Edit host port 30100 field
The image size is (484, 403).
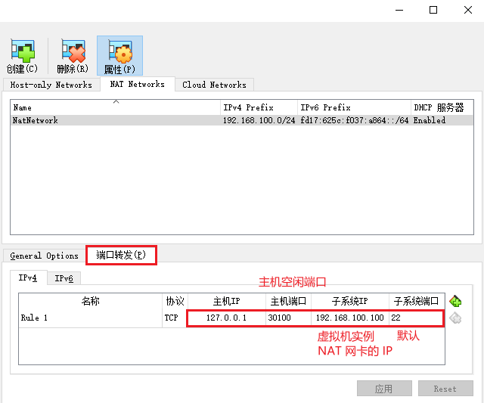287,318
